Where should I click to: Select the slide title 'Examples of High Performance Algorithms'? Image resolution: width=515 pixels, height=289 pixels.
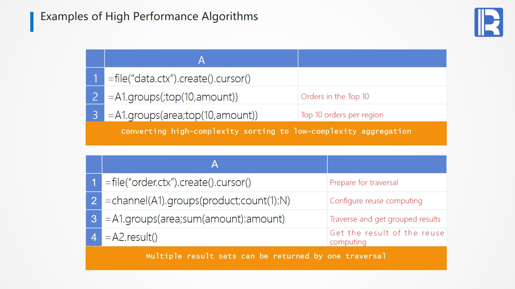click(149, 16)
